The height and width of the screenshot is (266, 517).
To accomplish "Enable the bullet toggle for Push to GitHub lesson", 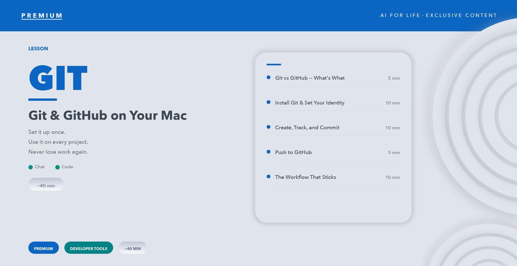I will (x=268, y=152).
